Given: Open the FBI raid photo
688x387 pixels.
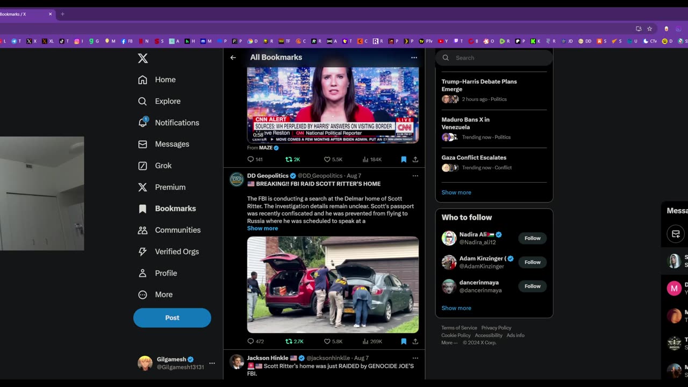Looking at the screenshot, I should click(x=333, y=285).
